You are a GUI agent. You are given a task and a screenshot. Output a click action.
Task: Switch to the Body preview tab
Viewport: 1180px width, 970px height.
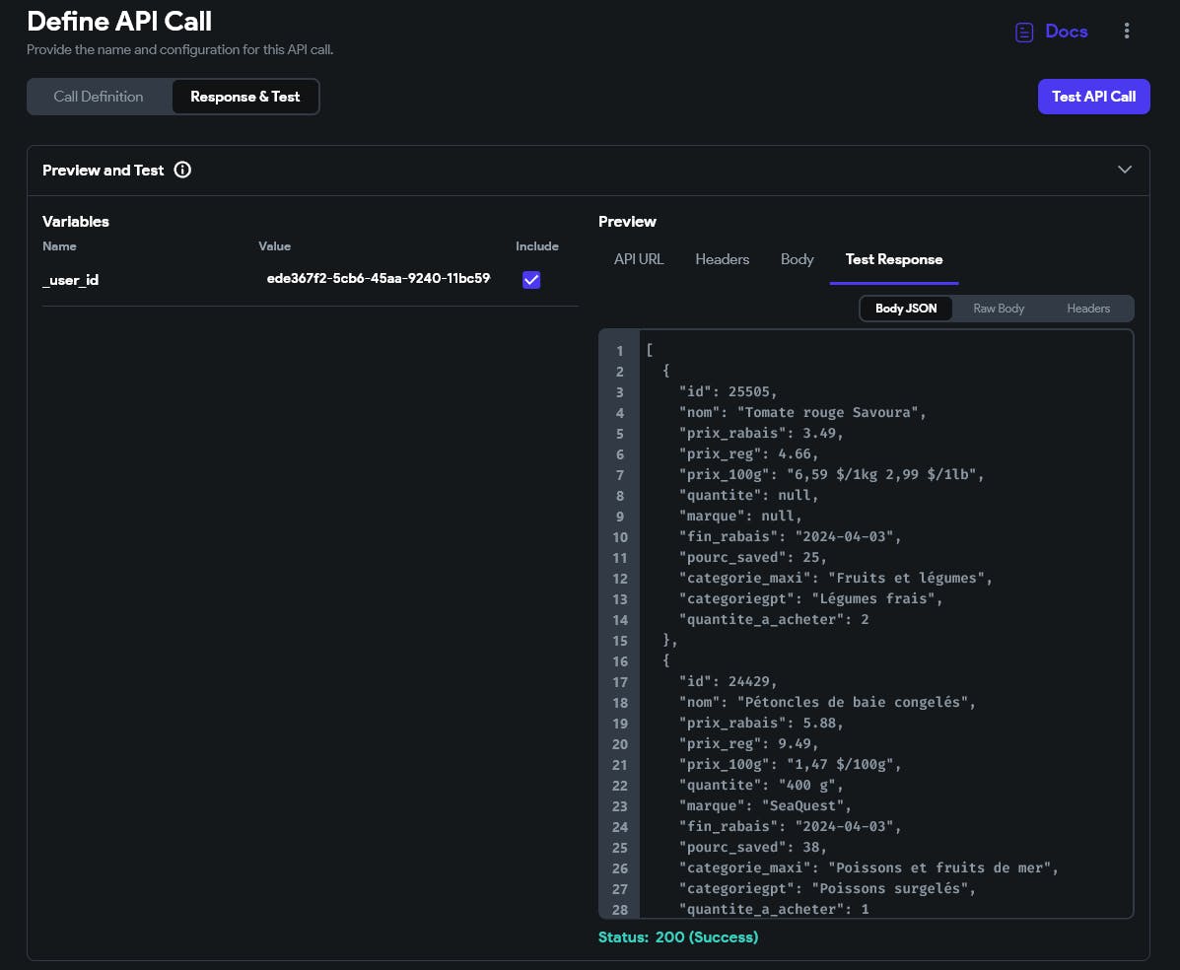[797, 259]
